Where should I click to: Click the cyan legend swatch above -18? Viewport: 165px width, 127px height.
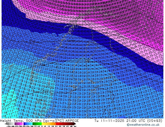32,124
